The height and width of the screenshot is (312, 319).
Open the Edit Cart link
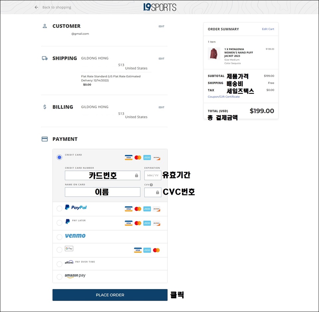(x=268, y=29)
